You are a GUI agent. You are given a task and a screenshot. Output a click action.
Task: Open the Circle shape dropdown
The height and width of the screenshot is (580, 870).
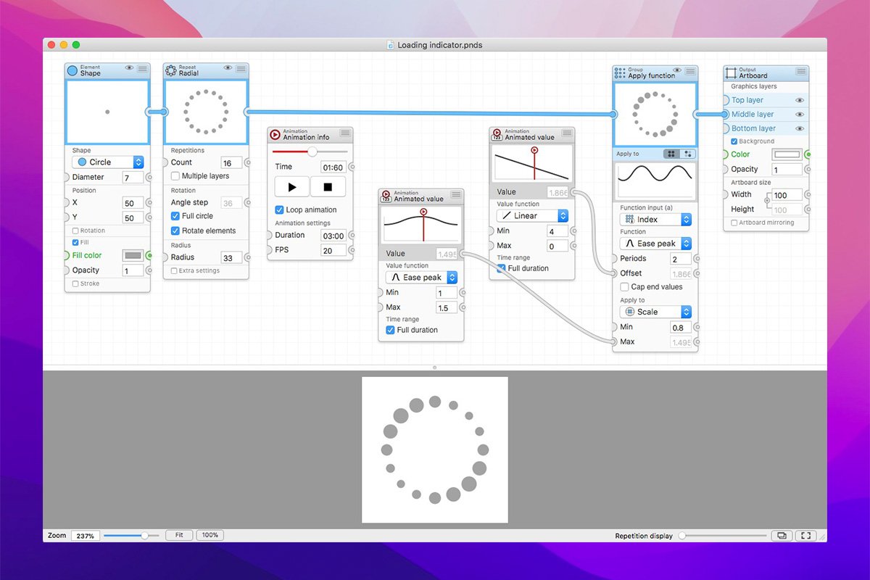(x=107, y=162)
